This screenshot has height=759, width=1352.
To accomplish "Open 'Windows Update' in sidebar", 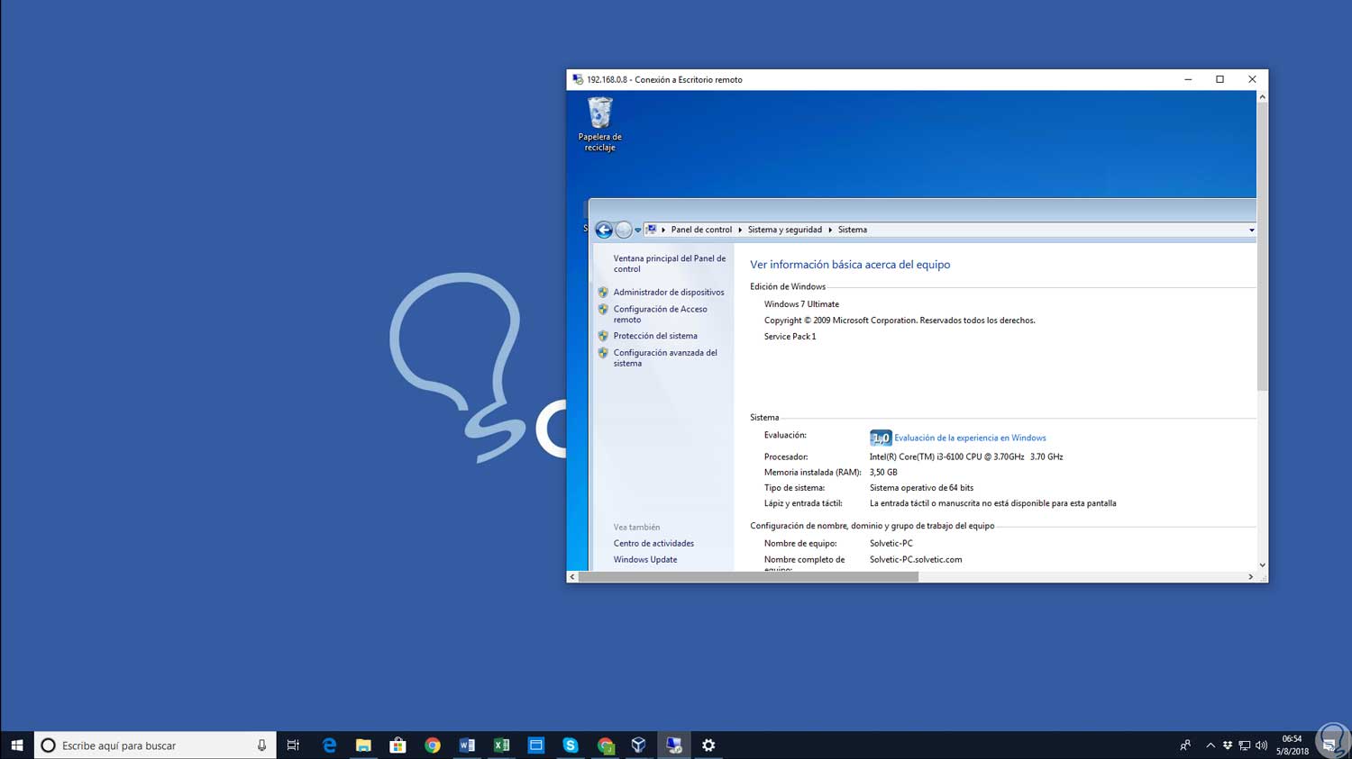I will coord(644,560).
